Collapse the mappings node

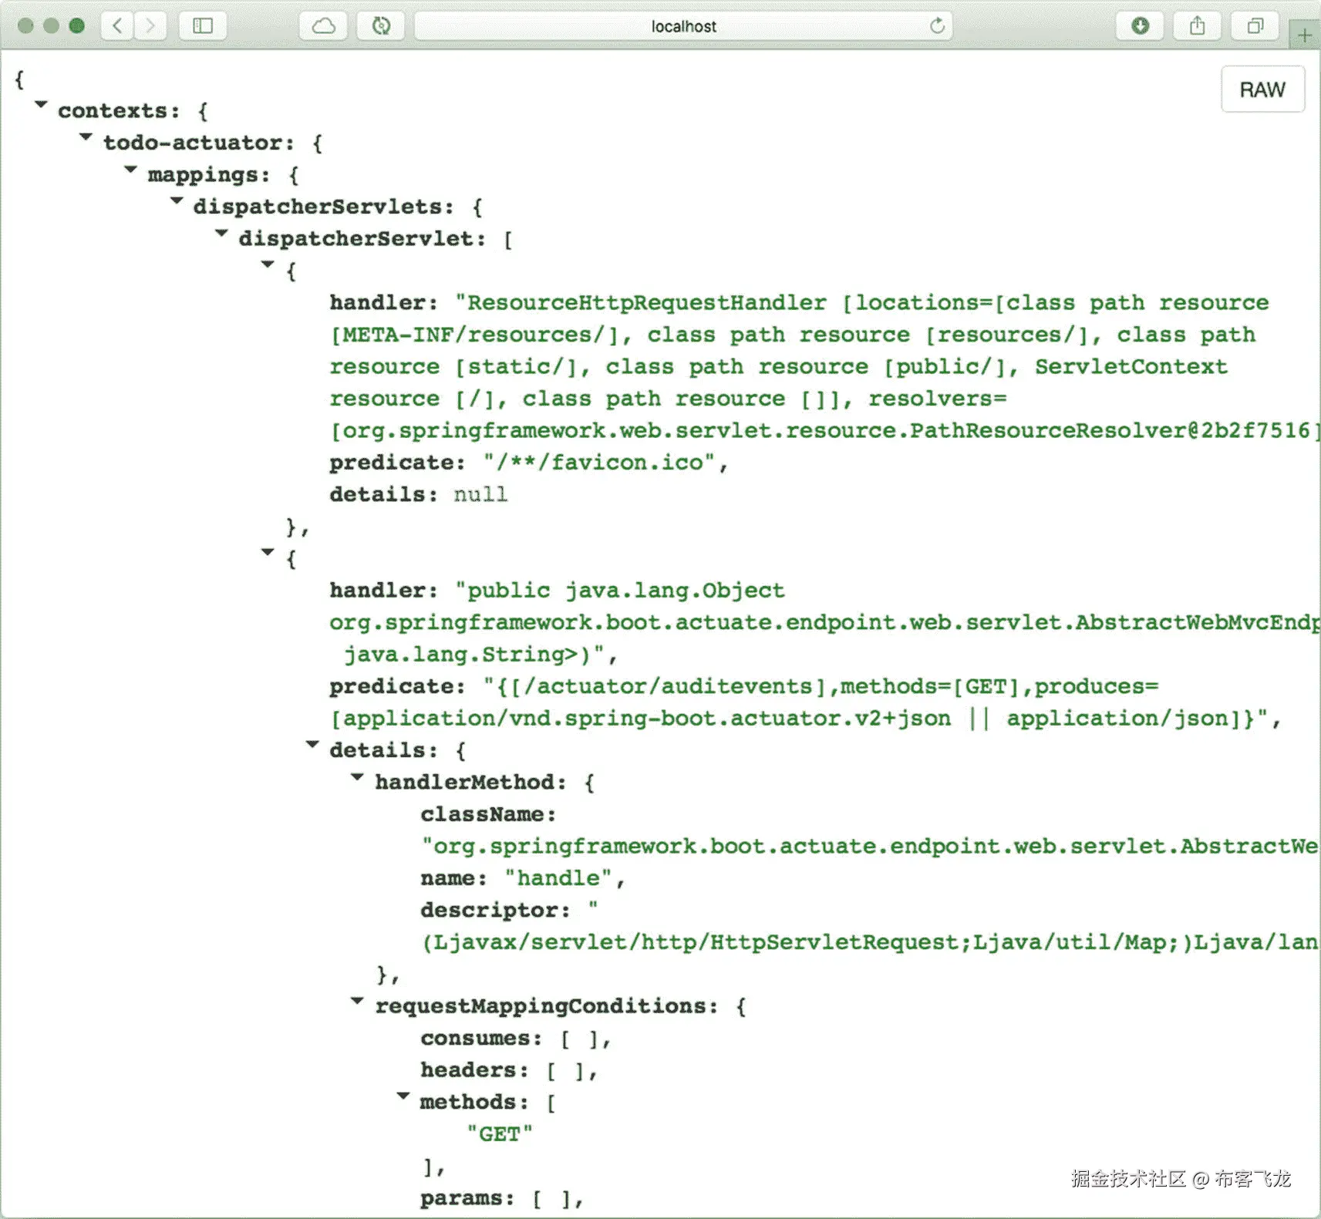coord(130,170)
